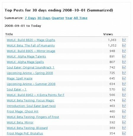Screen dimensions: 133x136
Task: Visit Introduction: Soul Eater (part two) link
Action: point(31,106)
